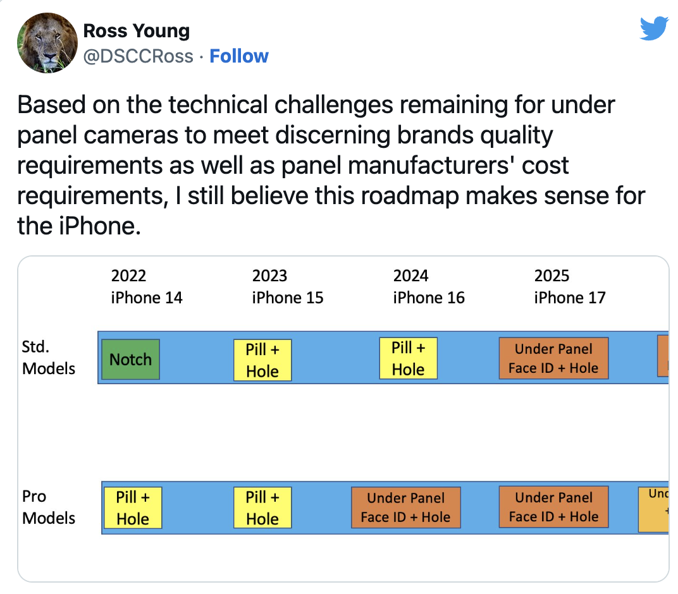
Task: Click the 2025 iPhone 17 column header
Action: pyautogui.click(x=569, y=286)
